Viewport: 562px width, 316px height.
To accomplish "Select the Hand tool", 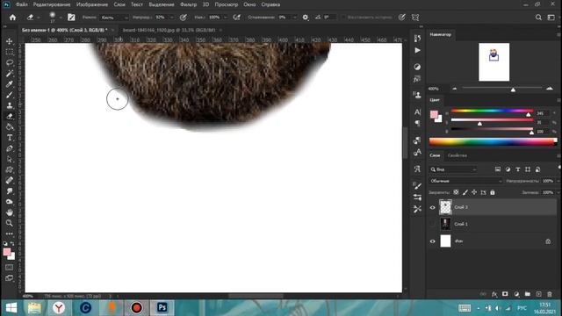I will (x=10, y=212).
